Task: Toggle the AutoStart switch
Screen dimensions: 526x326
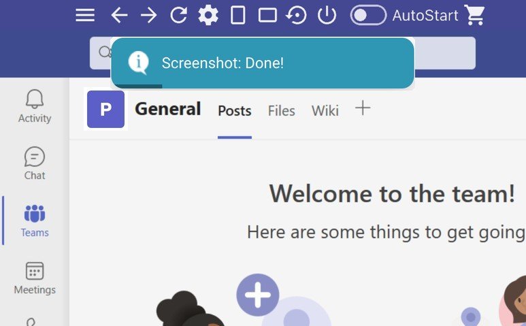Action: tap(368, 15)
